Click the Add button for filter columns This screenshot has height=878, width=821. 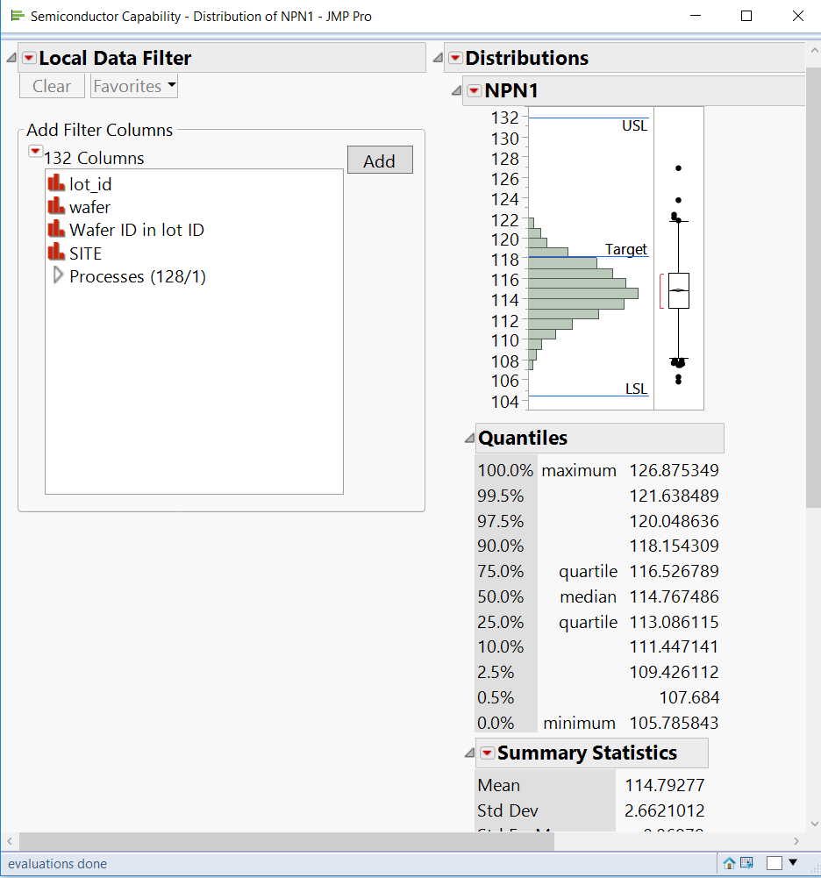click(x=380, y=159)
